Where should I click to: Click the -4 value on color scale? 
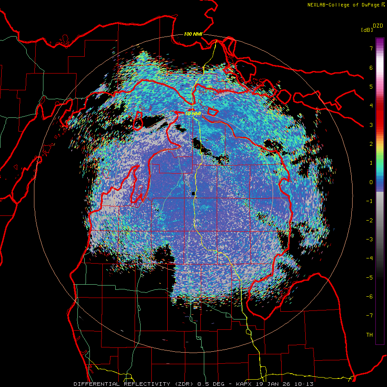[x=369, y=258]
